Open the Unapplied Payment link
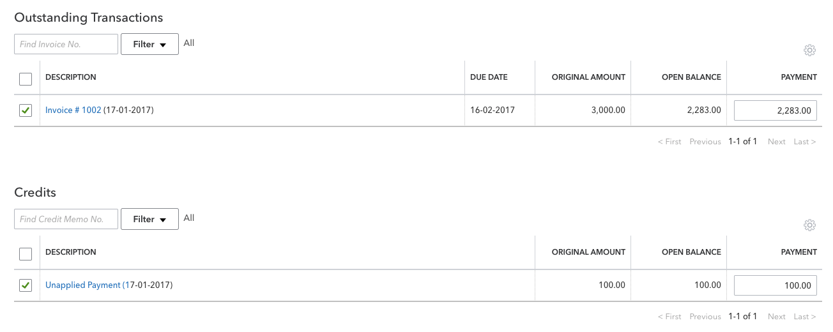This screenshot has width=833, height=332. coord(83,285)
